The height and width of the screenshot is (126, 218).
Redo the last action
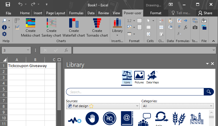[33, 4]
